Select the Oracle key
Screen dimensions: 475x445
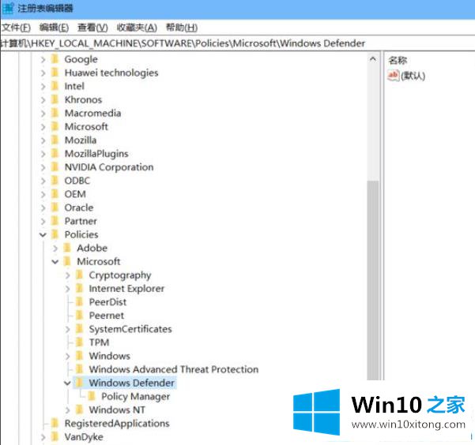click(79, 208)
